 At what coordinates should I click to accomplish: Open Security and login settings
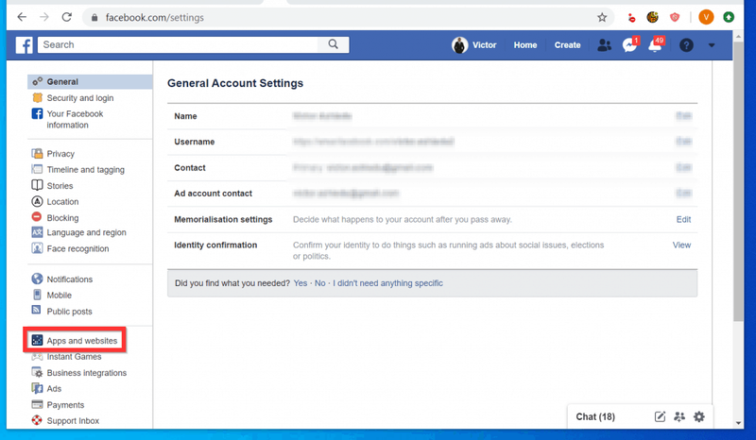80,98
